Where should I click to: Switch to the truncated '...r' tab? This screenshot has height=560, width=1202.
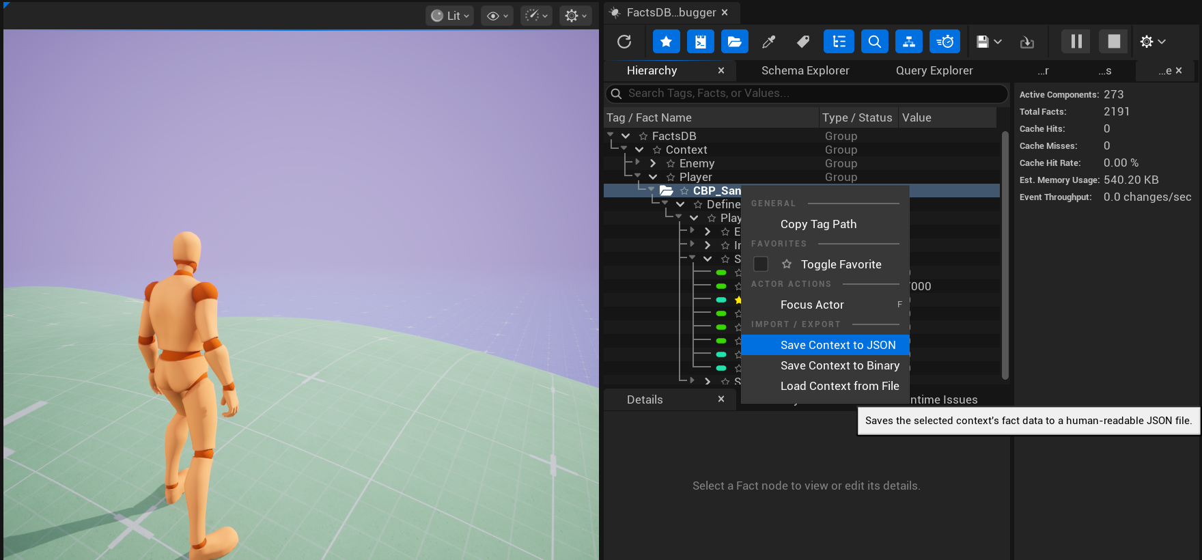coord(1043,70)
